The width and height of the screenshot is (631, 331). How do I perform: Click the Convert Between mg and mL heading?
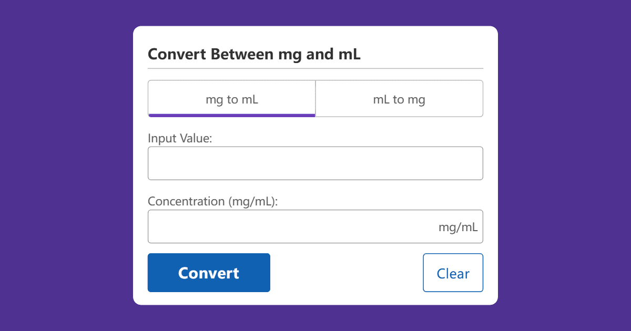coord(255,54)
